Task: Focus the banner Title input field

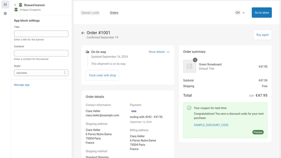Action: tap(41, 34)
